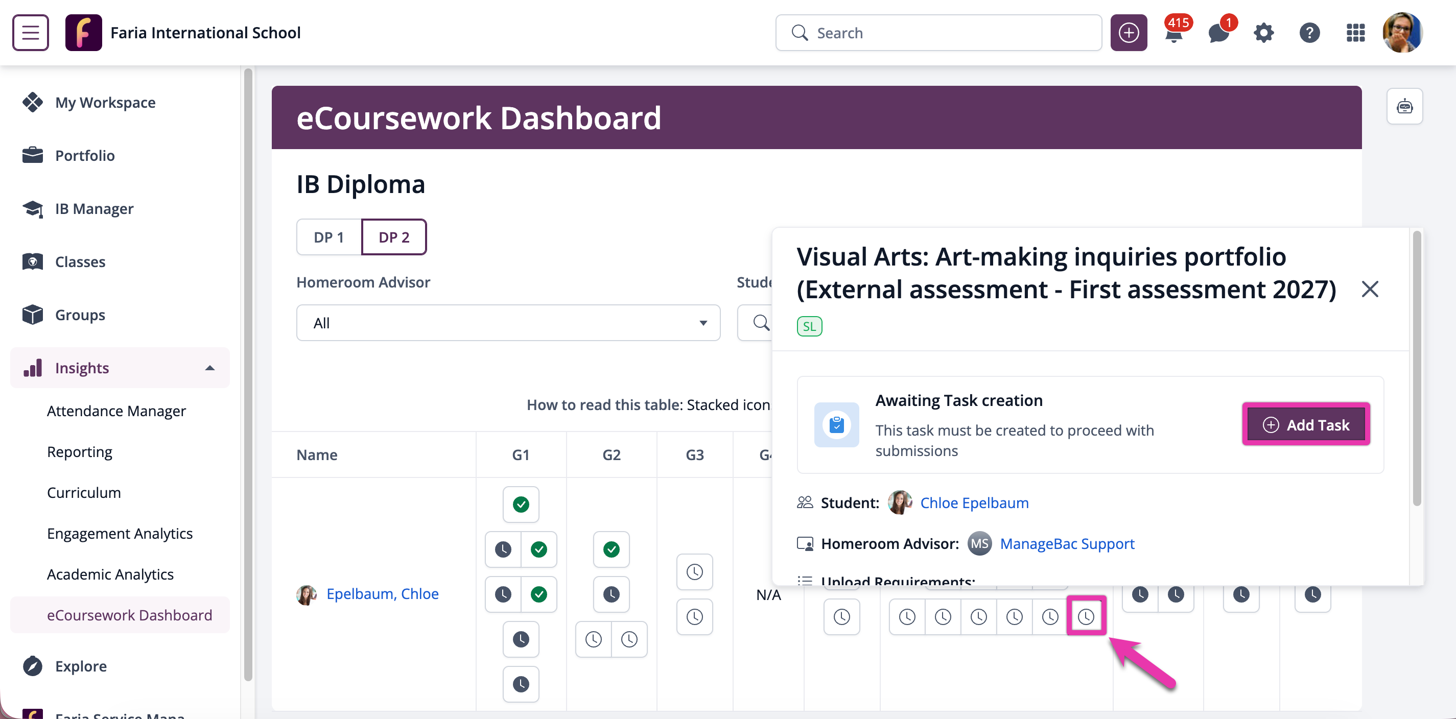The image size is (1456, 719).
Task: Click the bottom G1 dark clock icon
Action: click(521, 684)
